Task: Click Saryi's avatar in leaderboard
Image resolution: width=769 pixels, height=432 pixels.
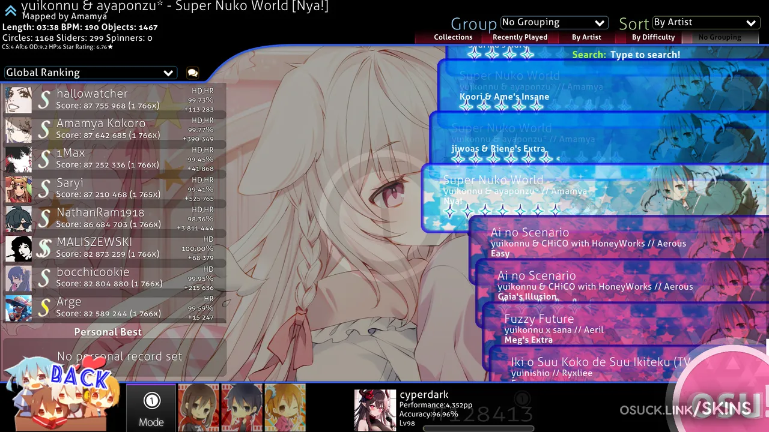Action: point(19,189)
